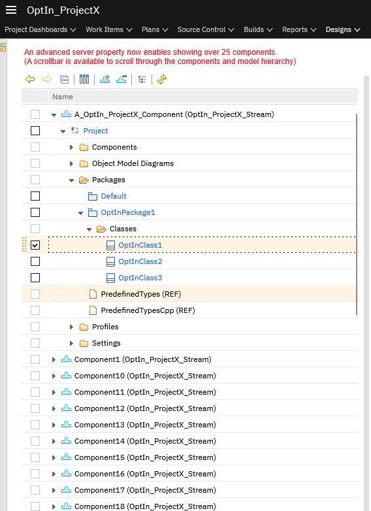Check the Default package checkbox
The image size is (371, 511).
(35, 196)
